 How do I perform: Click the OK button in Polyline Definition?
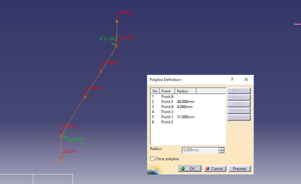(x=190, y=169)
